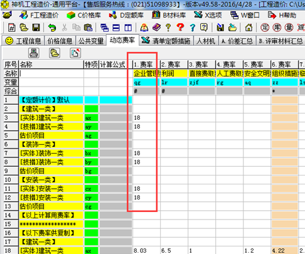The width and height of the screenshot is (305, 254).
Task: Select row 3 [实体]建筑一类 name cell
Action: point(51,118)
